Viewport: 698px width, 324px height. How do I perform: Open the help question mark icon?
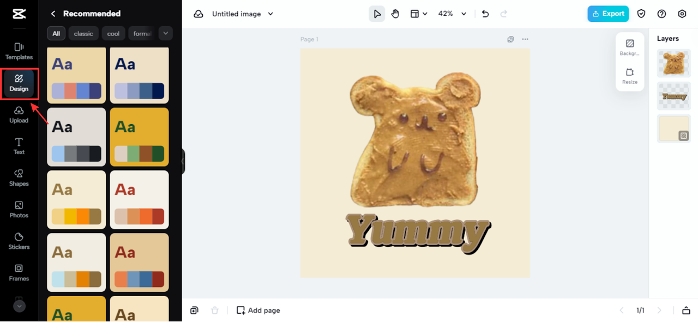click(x=661, y=14)
